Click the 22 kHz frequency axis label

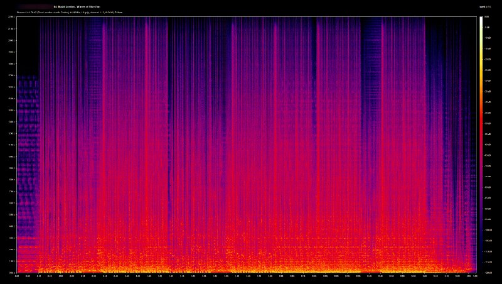pos(12,17)
